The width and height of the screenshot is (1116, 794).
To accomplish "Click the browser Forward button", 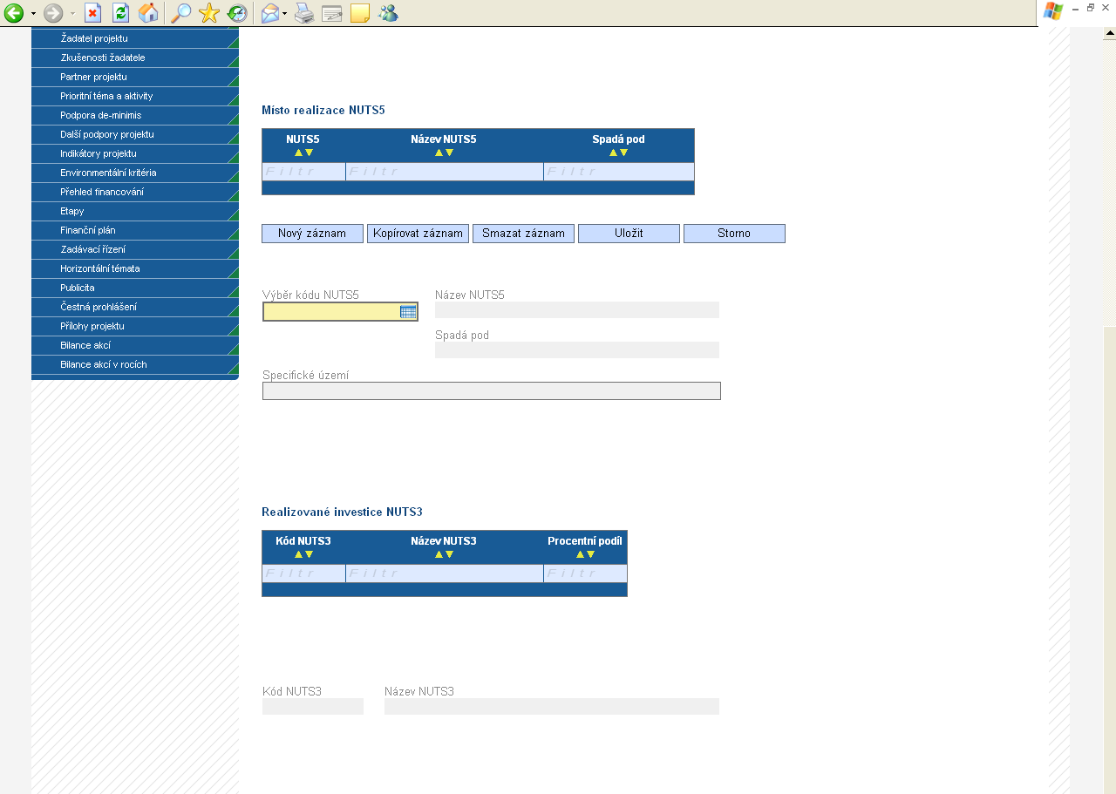I will [53, 12].
